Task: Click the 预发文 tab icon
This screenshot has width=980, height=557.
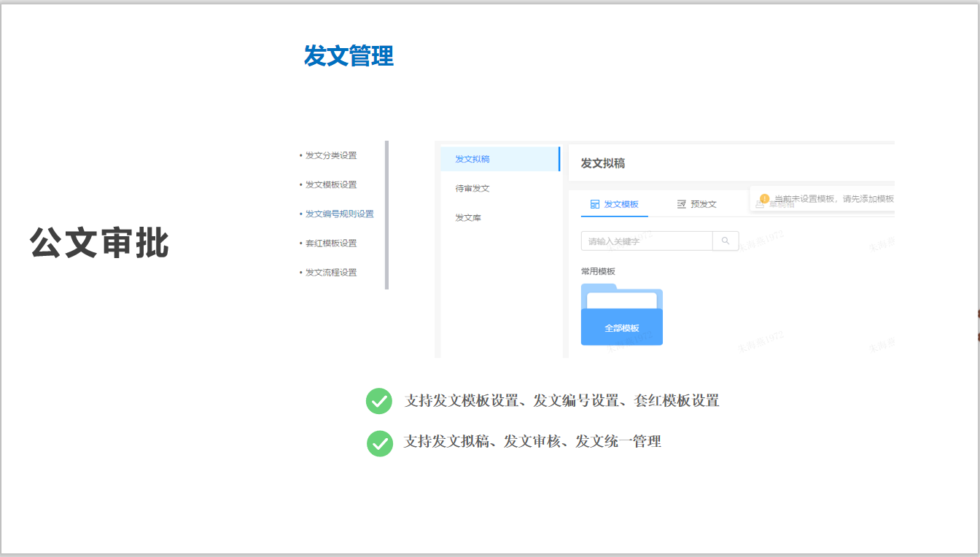Action: click(682, 204)
